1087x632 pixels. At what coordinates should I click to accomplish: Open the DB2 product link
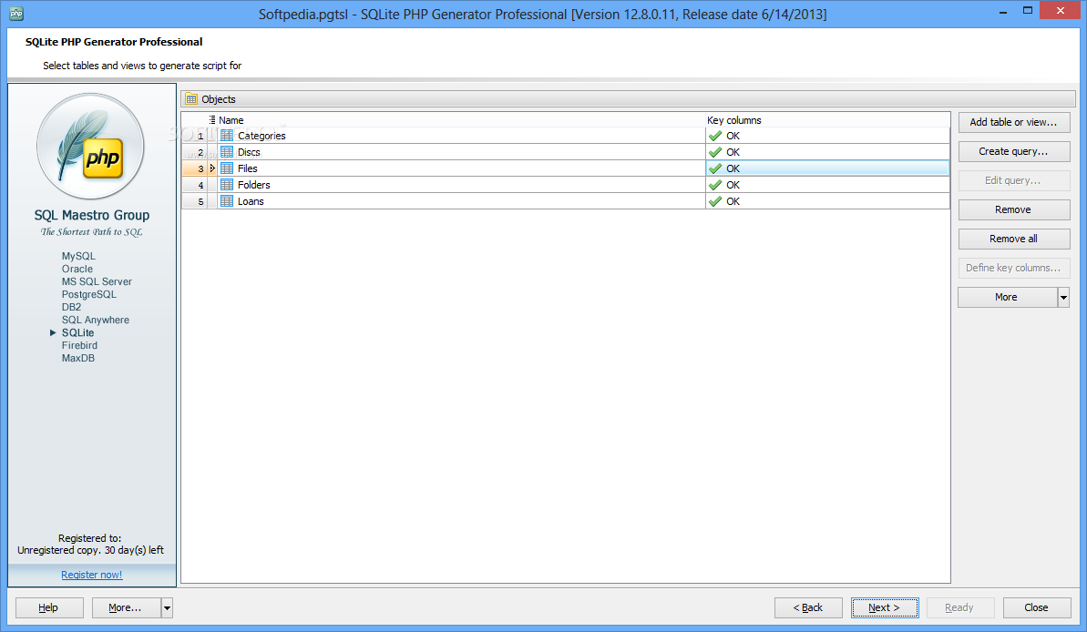71,307
